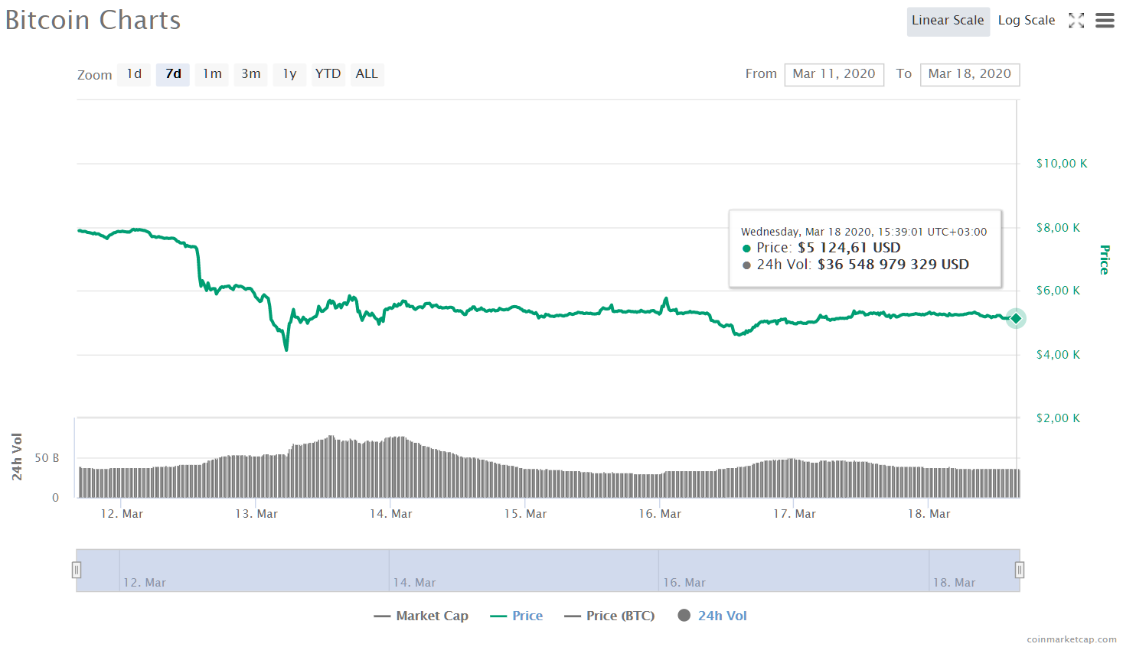Grab the left navigator range handle
The image size is (1123, 647).
[77, 570]
